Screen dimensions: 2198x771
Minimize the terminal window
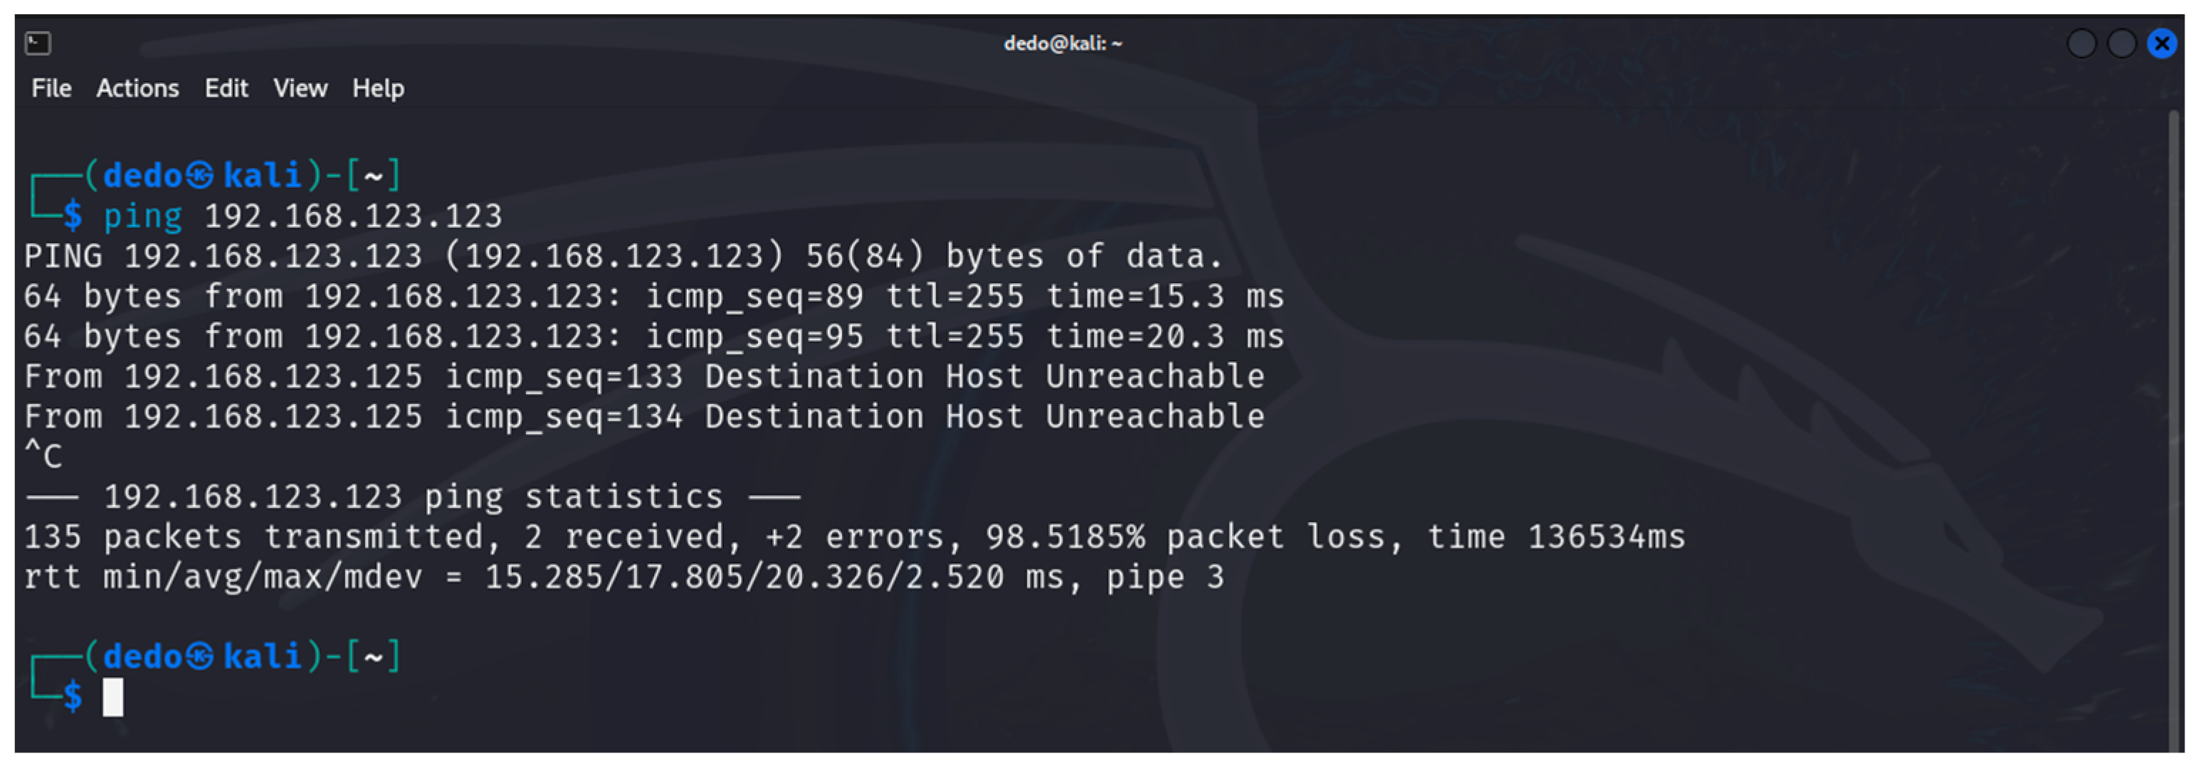[2081, 43]
